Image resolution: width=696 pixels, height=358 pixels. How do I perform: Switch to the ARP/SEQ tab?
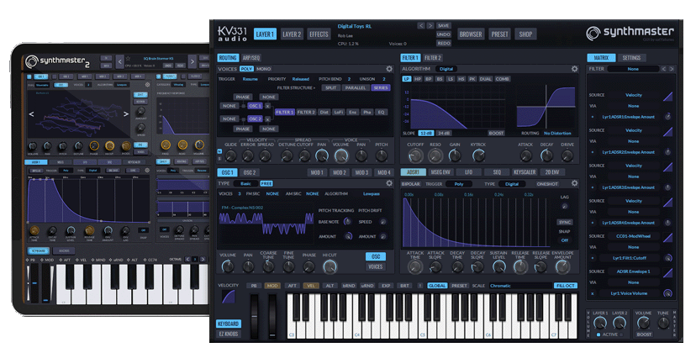pyautogui.click(x=251, y=58)
